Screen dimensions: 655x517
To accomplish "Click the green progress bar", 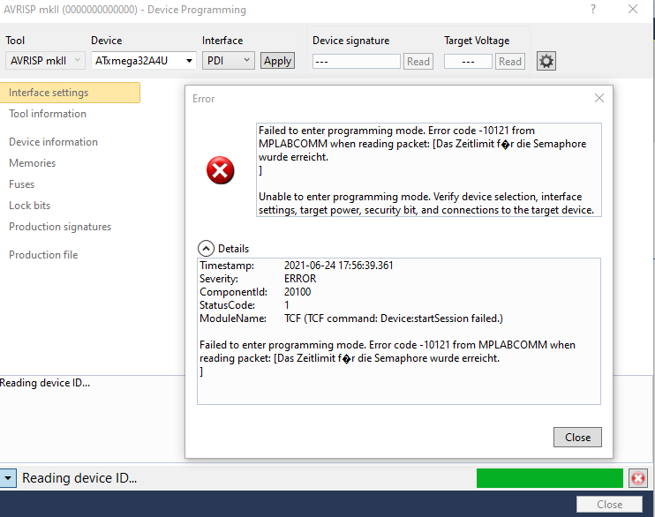I will 550,478.
